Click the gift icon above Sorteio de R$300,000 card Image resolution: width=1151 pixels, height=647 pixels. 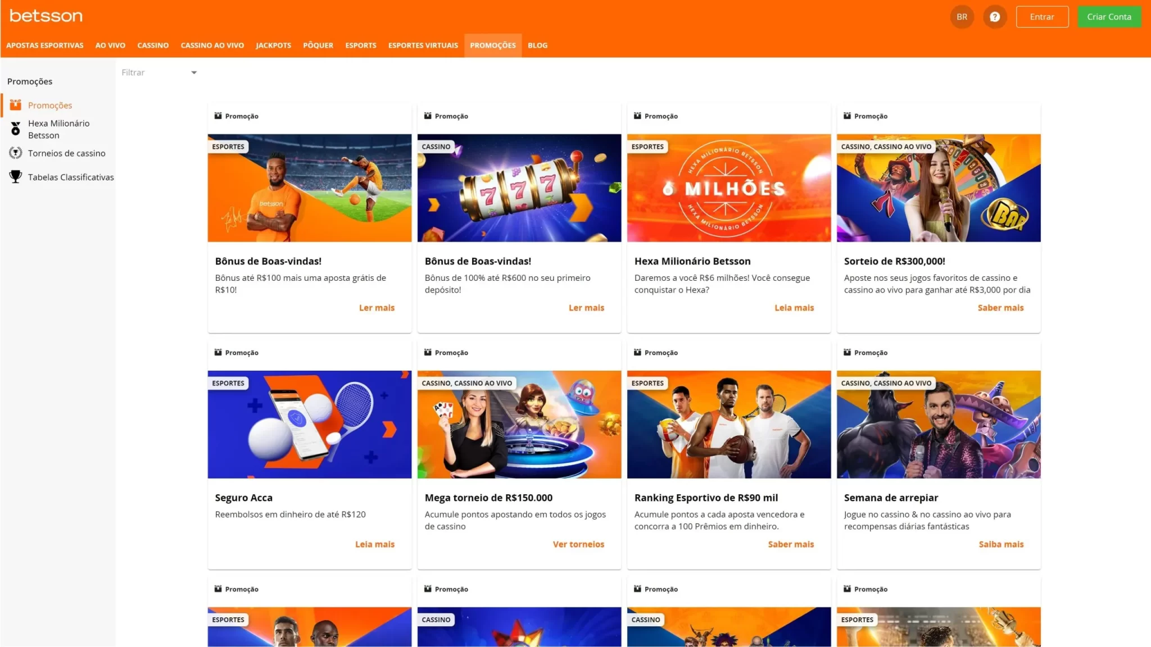[x=847, y=116]
